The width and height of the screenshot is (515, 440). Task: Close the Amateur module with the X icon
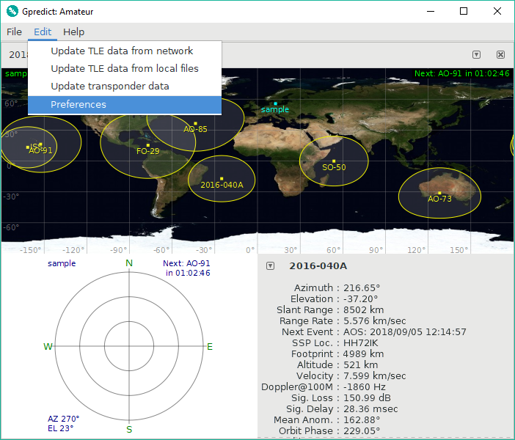500,54
